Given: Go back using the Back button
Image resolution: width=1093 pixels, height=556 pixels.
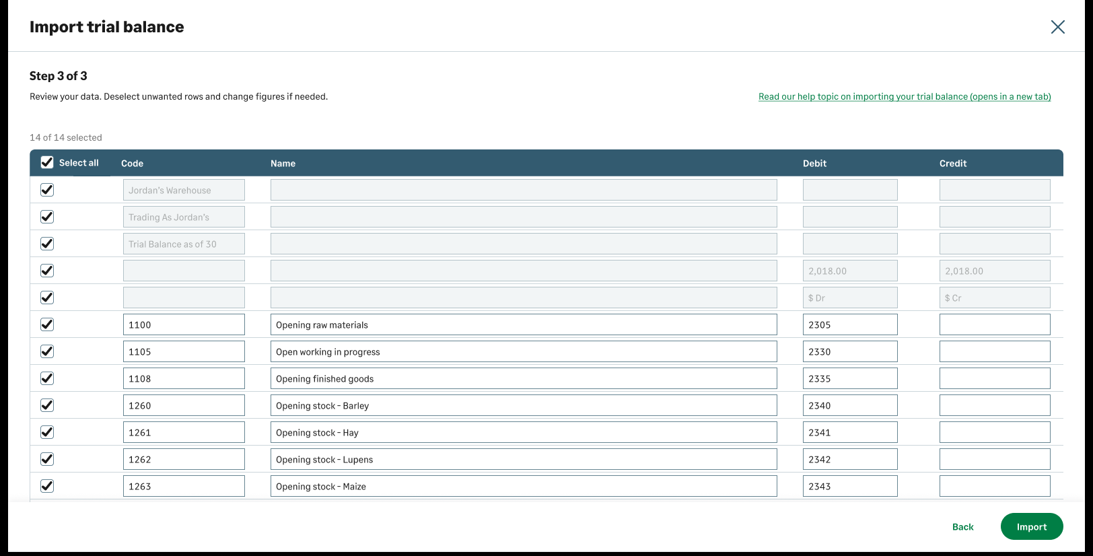Looking at the screenshot, I should coord(962,526).
